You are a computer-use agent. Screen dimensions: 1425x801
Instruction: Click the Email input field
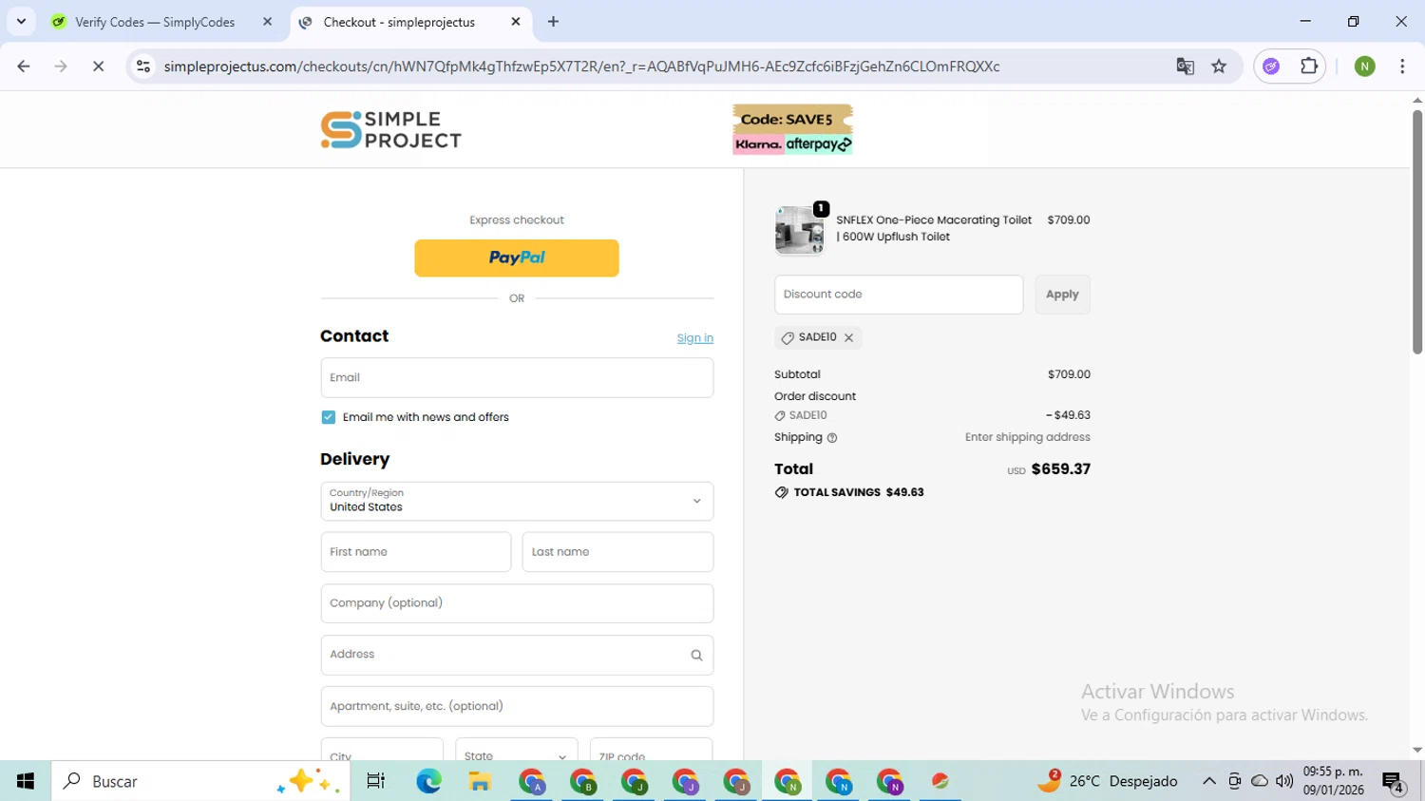click(x=517, y=377)
